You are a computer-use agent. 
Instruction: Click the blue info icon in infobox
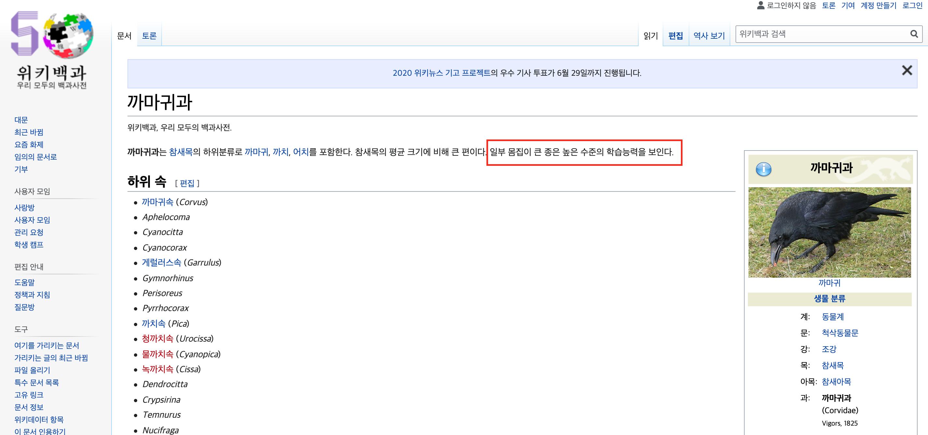tap(763, 169)
